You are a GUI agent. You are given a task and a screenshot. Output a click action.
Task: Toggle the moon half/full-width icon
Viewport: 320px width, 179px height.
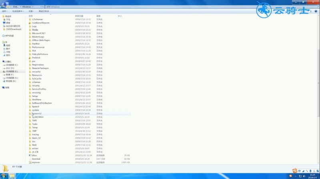[303, 171]
